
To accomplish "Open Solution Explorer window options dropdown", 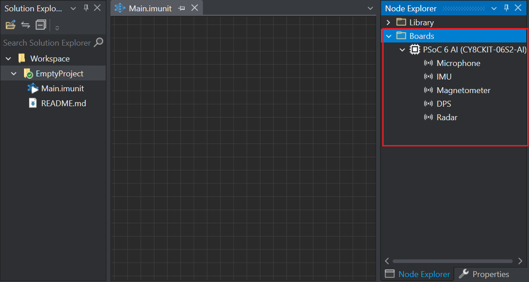I will click(73, 9).
